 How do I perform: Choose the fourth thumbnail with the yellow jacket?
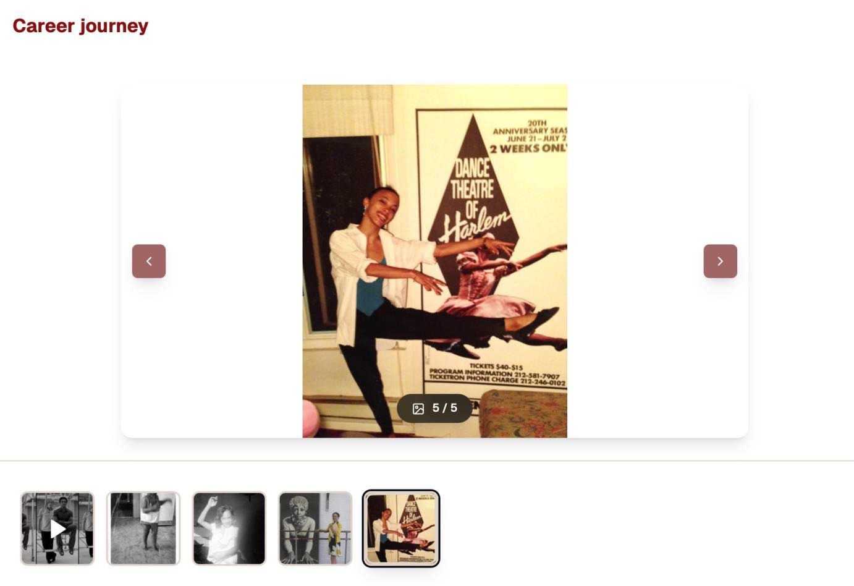[315, 529]
